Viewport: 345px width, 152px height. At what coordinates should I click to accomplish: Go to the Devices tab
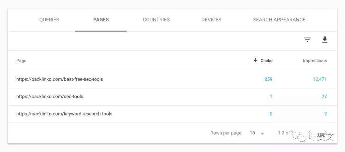coord(211,20)
